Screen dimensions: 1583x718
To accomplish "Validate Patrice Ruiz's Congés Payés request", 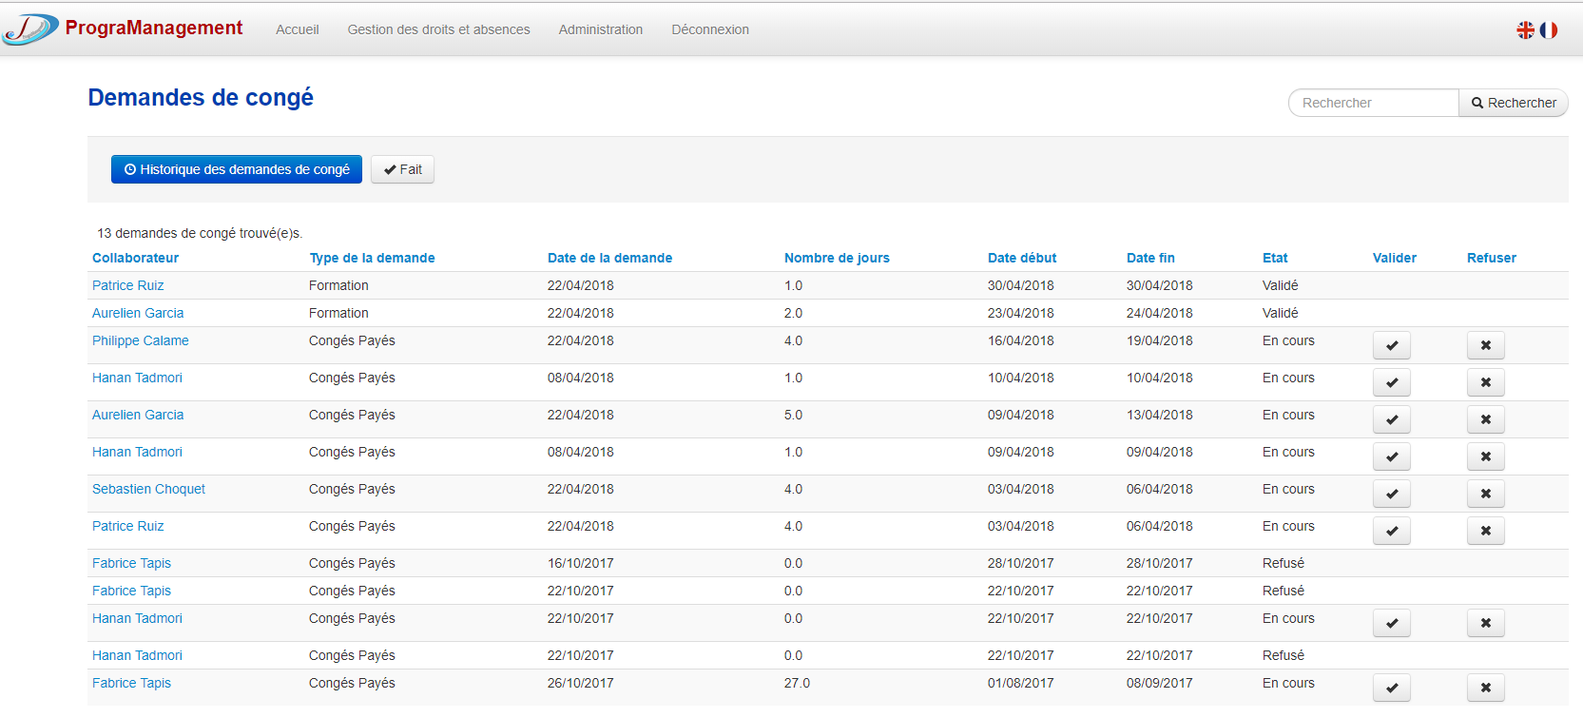I will tap(1392, 531).
